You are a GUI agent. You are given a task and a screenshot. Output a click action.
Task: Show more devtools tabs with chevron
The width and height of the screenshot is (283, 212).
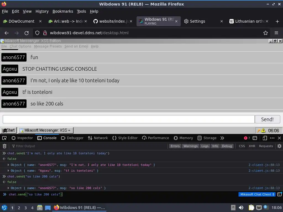pyautogui.click(x=222, y=138)
